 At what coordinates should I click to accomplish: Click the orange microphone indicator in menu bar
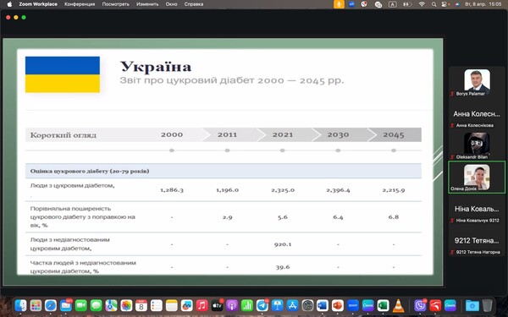tap(339, 4)
